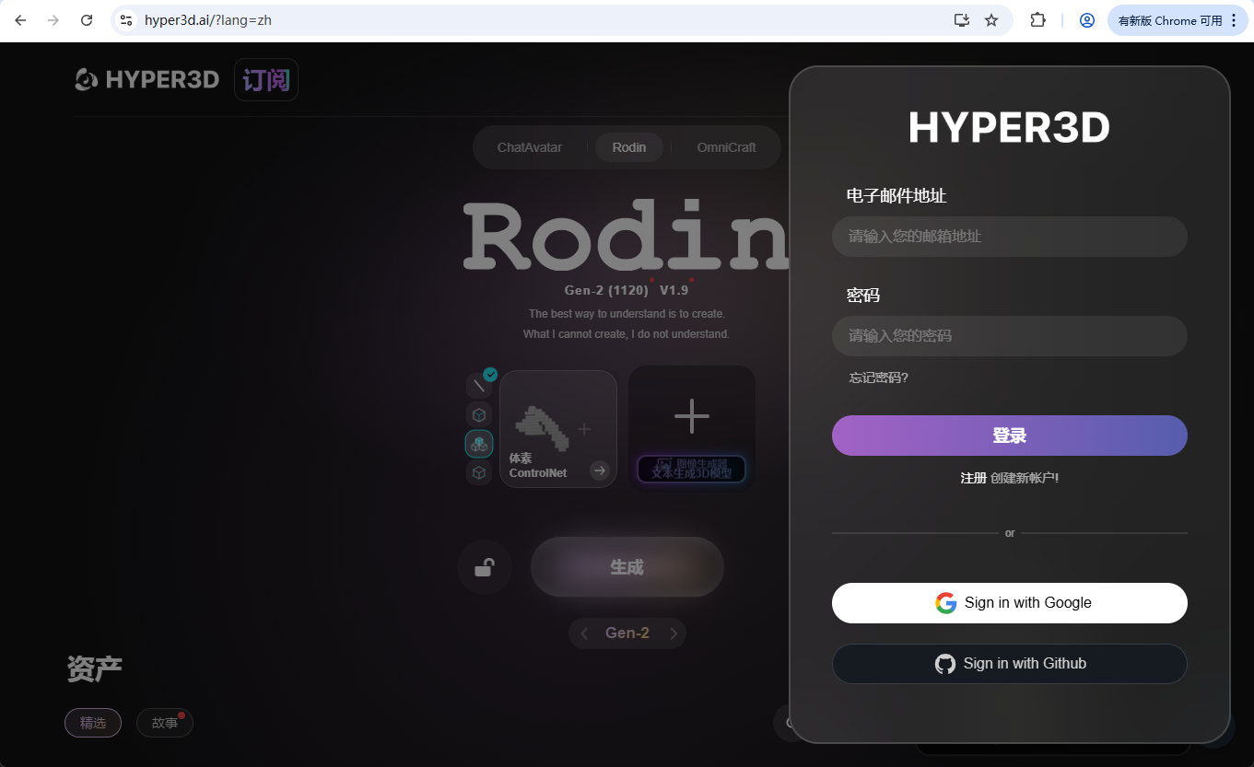
Task: Click the large plus upload icon
Action: (692, 416)
